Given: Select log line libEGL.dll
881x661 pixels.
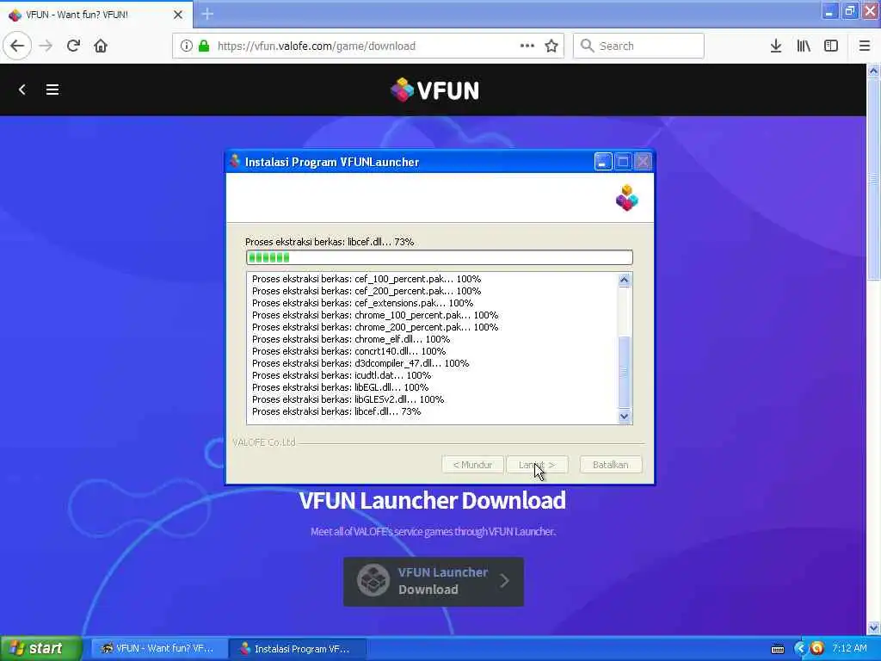Looking at the screenshot, I should pyautogui.click(x=340, y=387).
